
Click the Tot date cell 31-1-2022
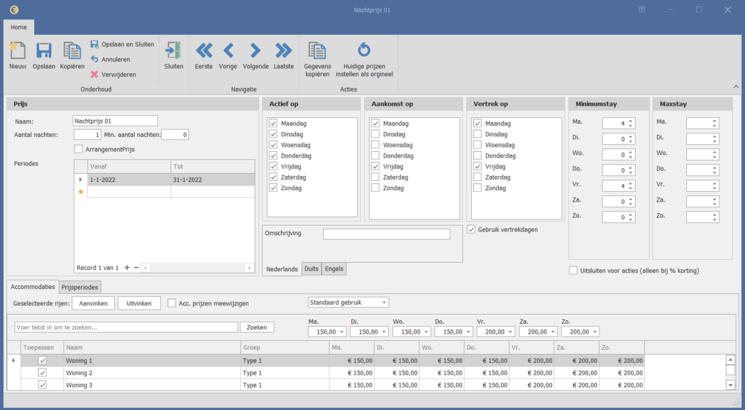point(213,180)
